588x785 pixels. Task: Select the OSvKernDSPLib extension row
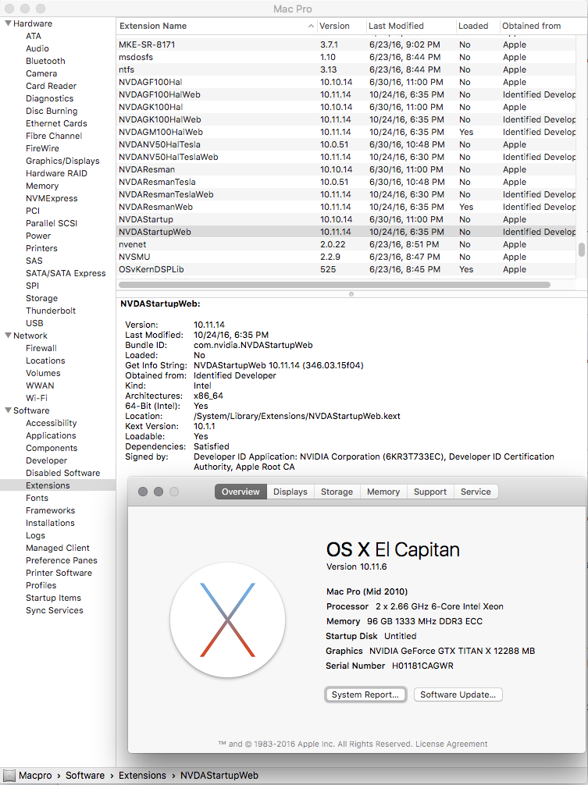click(346, 269)
